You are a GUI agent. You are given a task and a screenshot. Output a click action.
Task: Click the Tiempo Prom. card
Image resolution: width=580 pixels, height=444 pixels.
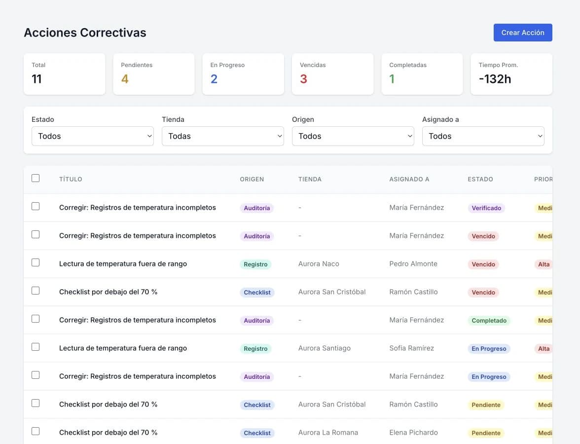click(511, 74)
